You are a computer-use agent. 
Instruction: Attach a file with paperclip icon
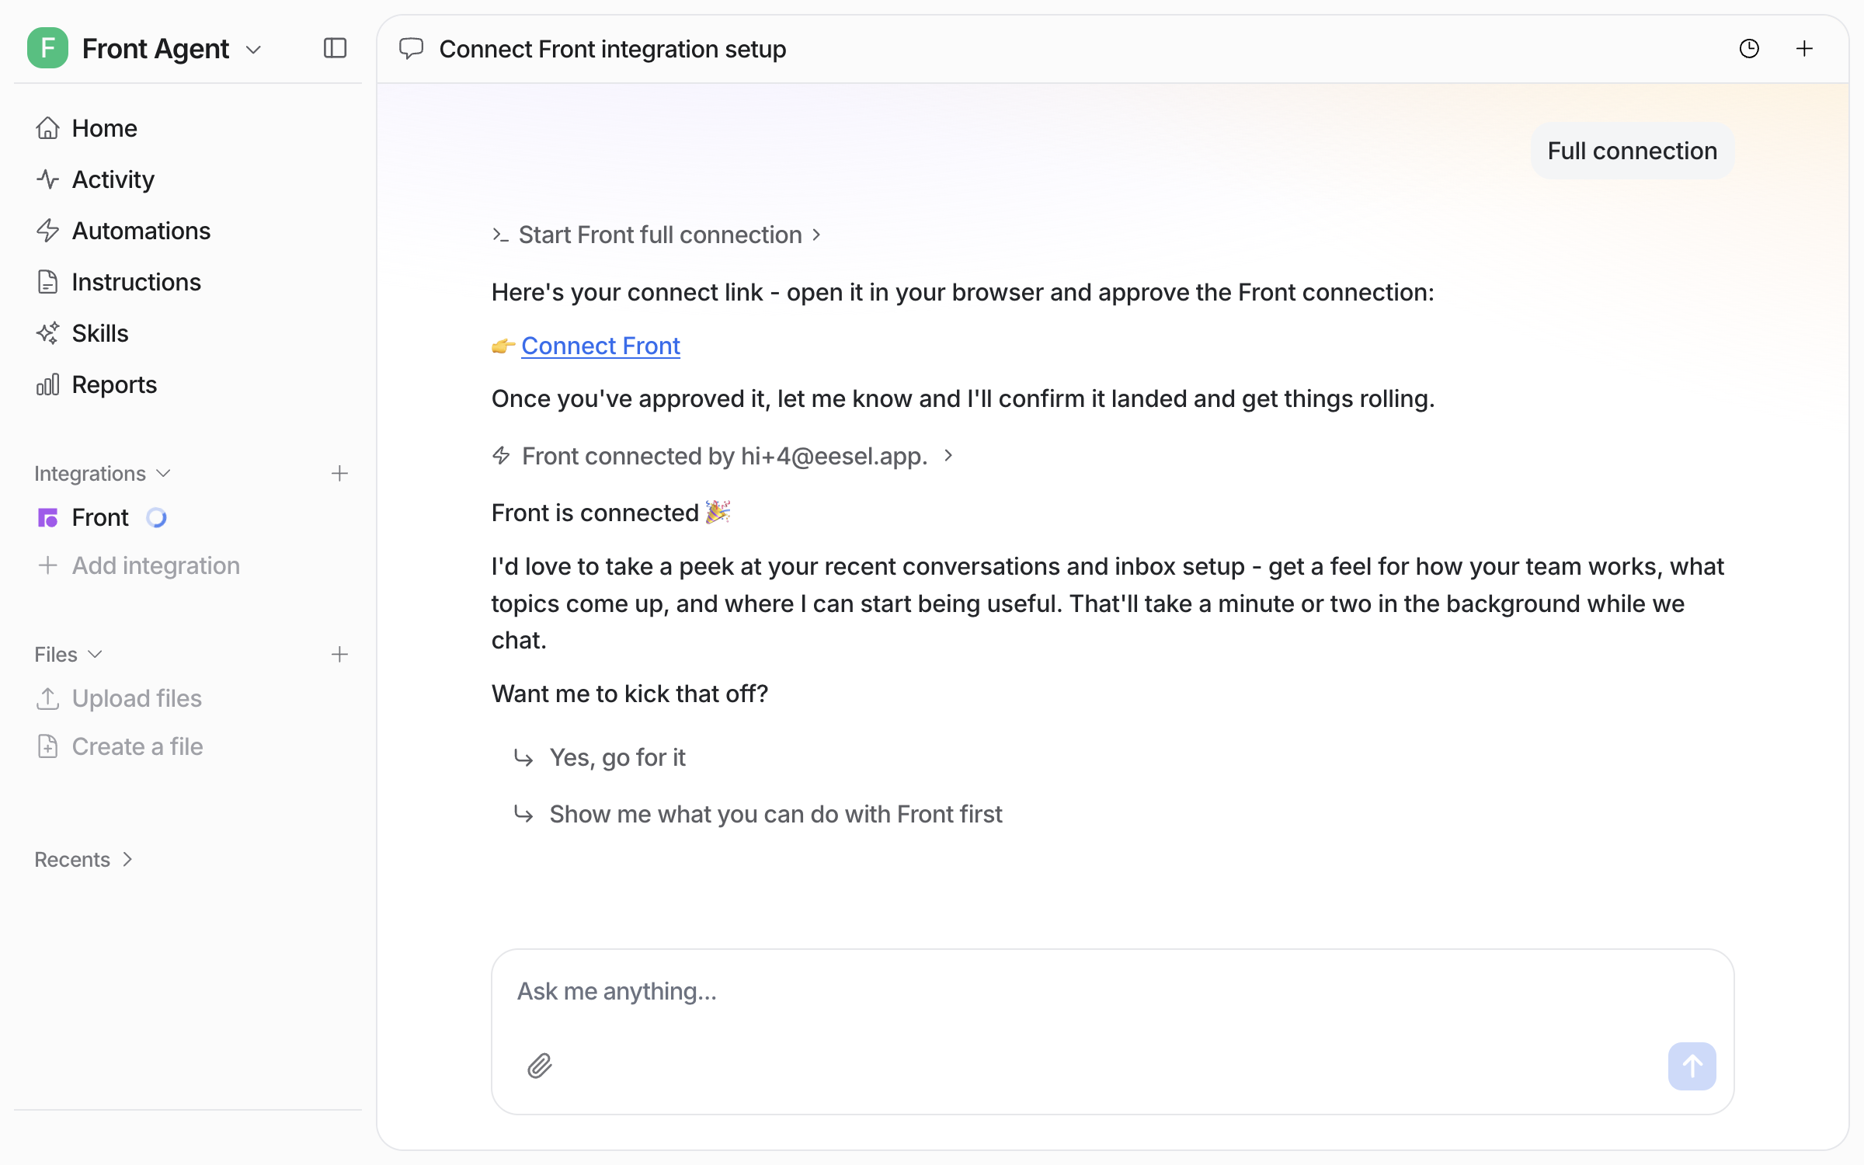540,1066
